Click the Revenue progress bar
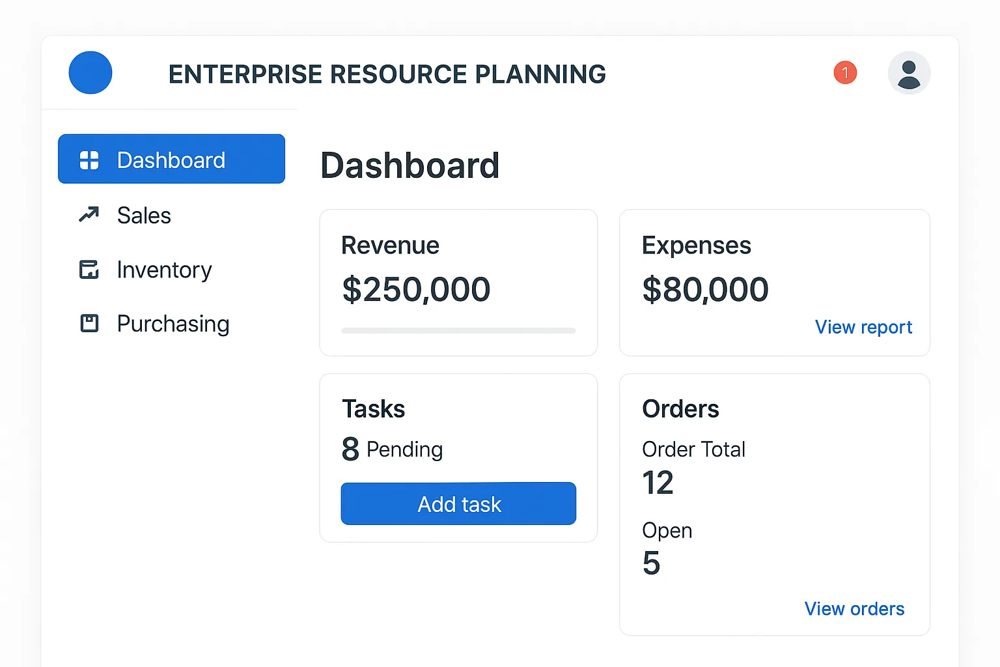 pyautogui.click(x=458, y=330)
